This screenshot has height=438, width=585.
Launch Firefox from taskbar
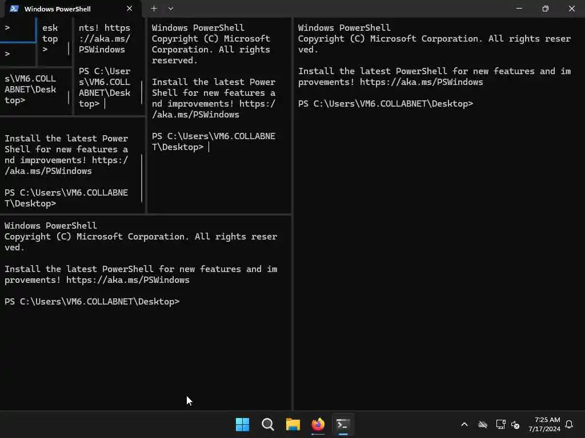click(318, 424)
